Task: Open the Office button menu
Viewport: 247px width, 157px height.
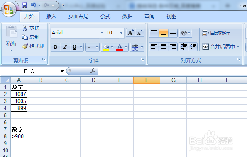Action: click(x=9, y=9)
